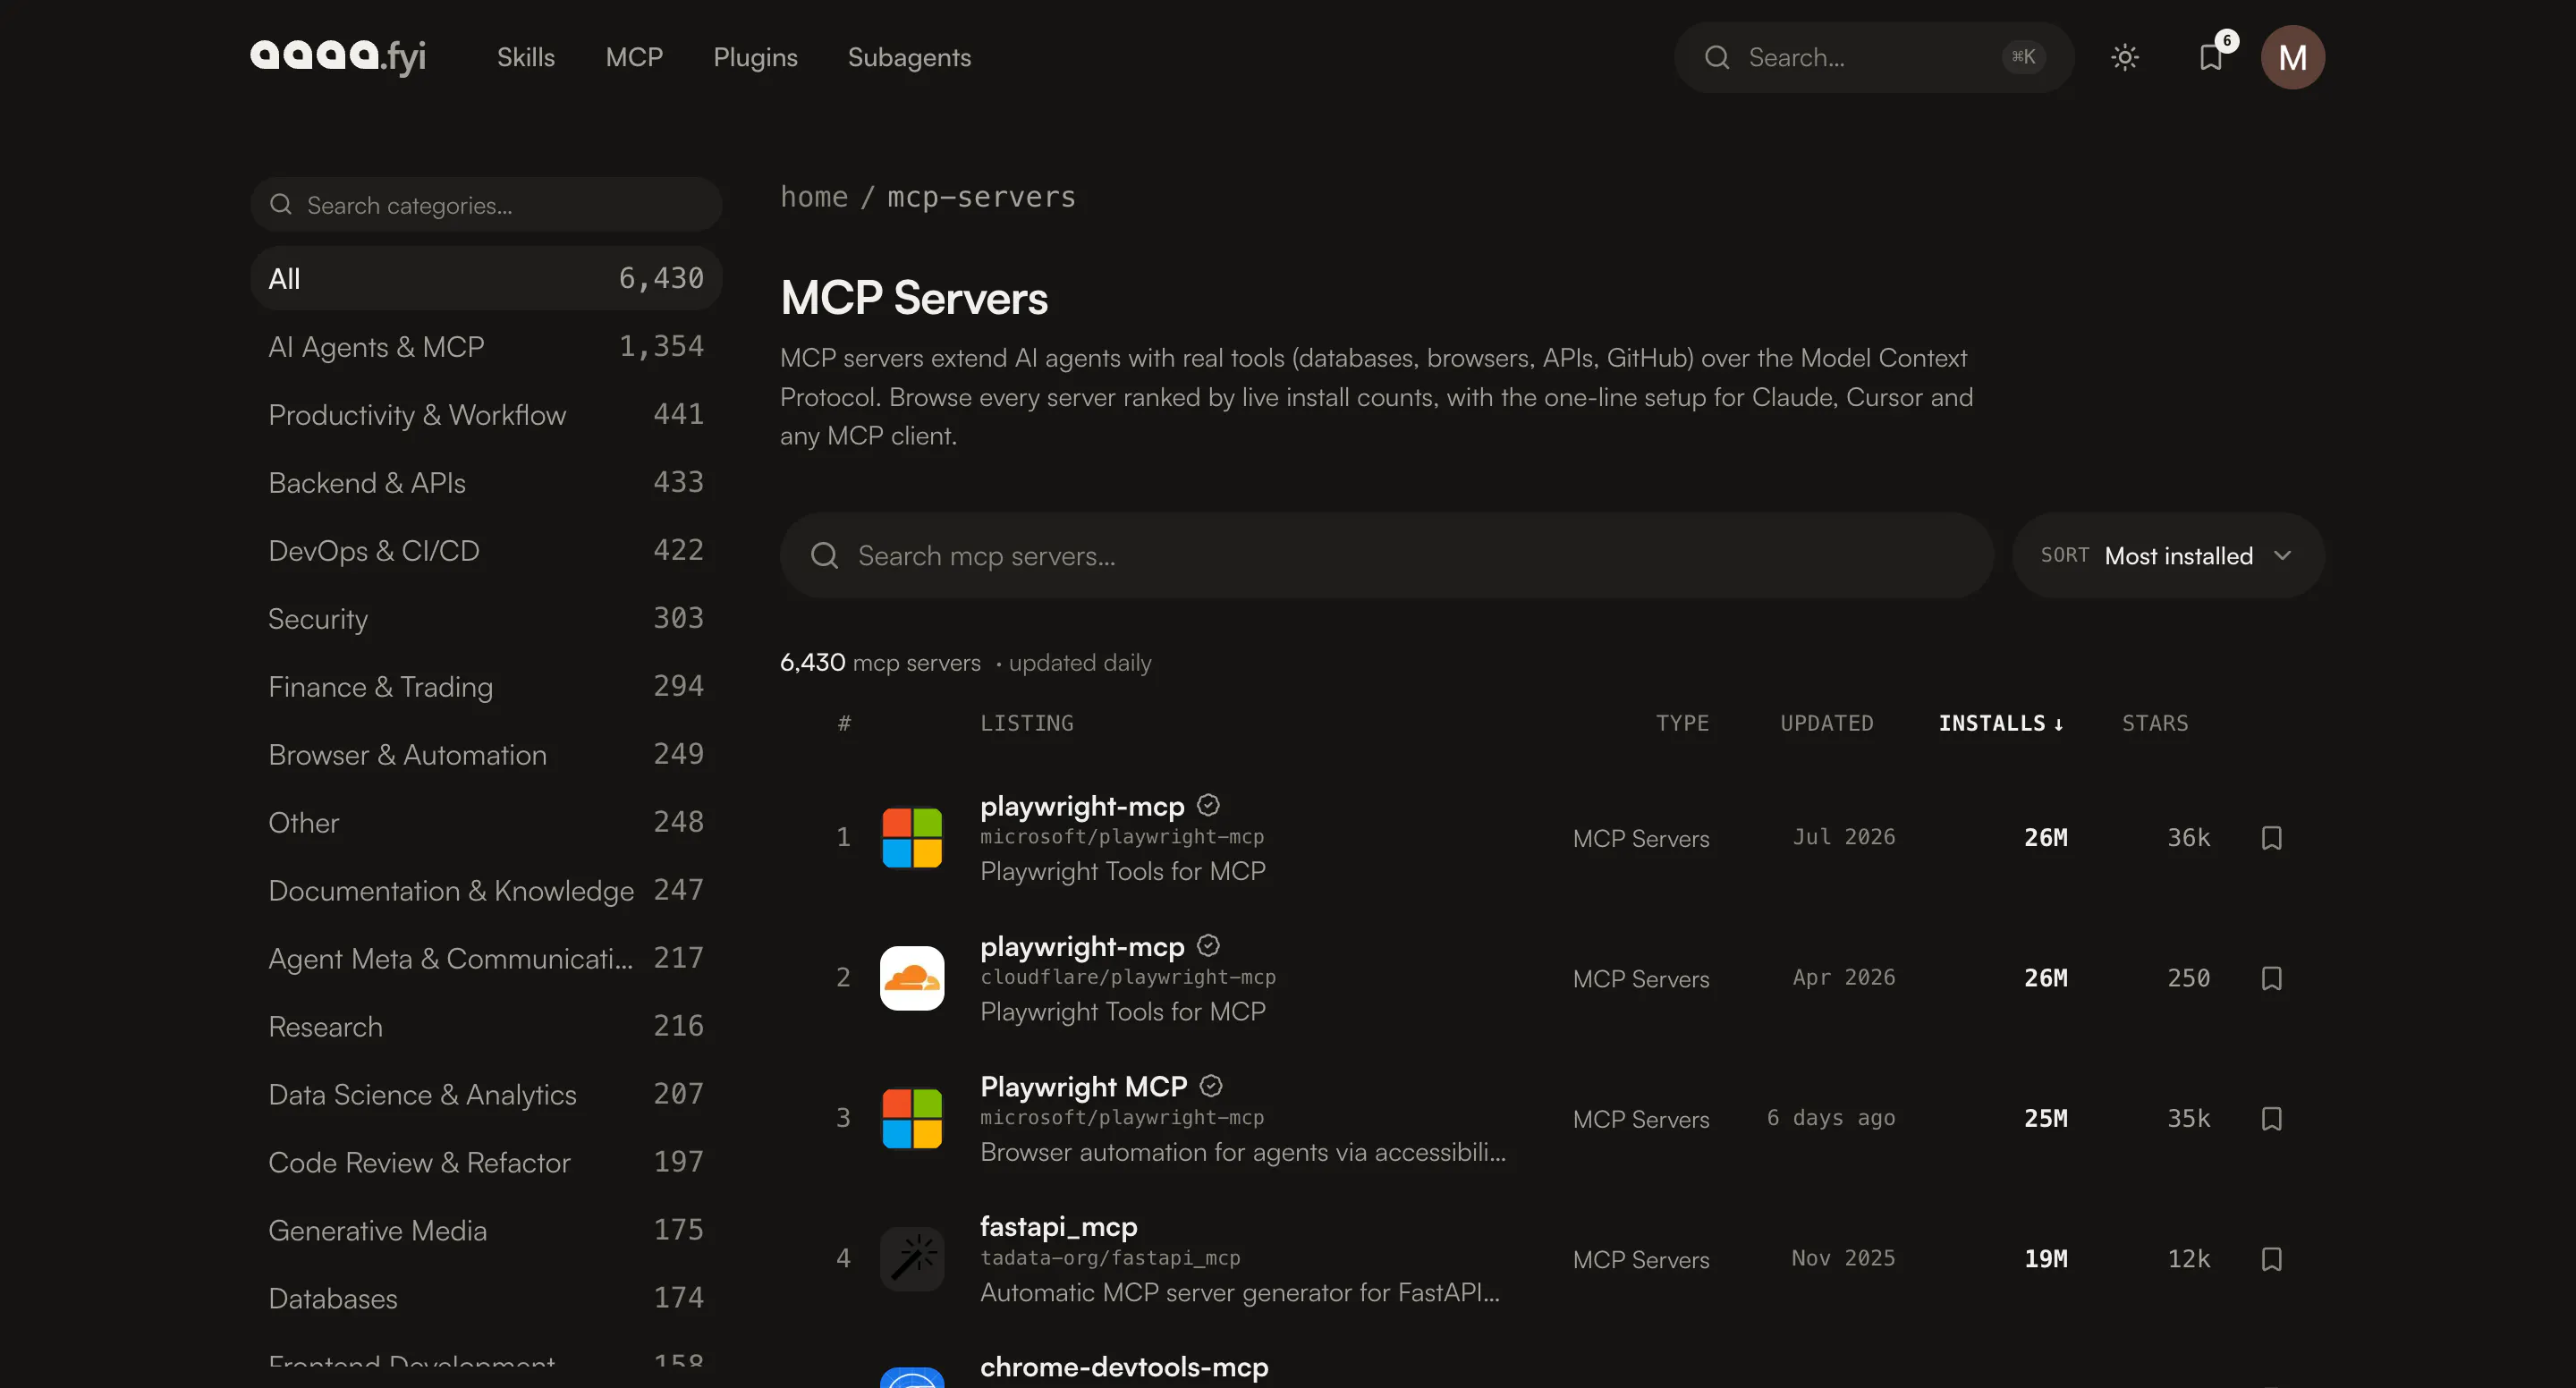Open microsoft playwright-mcp listing ranked 1
This screenshot has width=2576, height=1388.
click(x=1082, y=806)
